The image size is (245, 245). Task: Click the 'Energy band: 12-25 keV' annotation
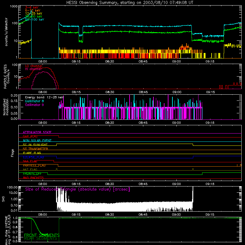click(x=44, y=97)
